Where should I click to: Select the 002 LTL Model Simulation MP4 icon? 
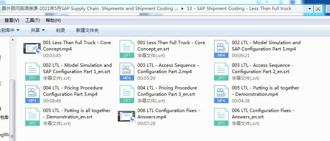click(221, 49)
